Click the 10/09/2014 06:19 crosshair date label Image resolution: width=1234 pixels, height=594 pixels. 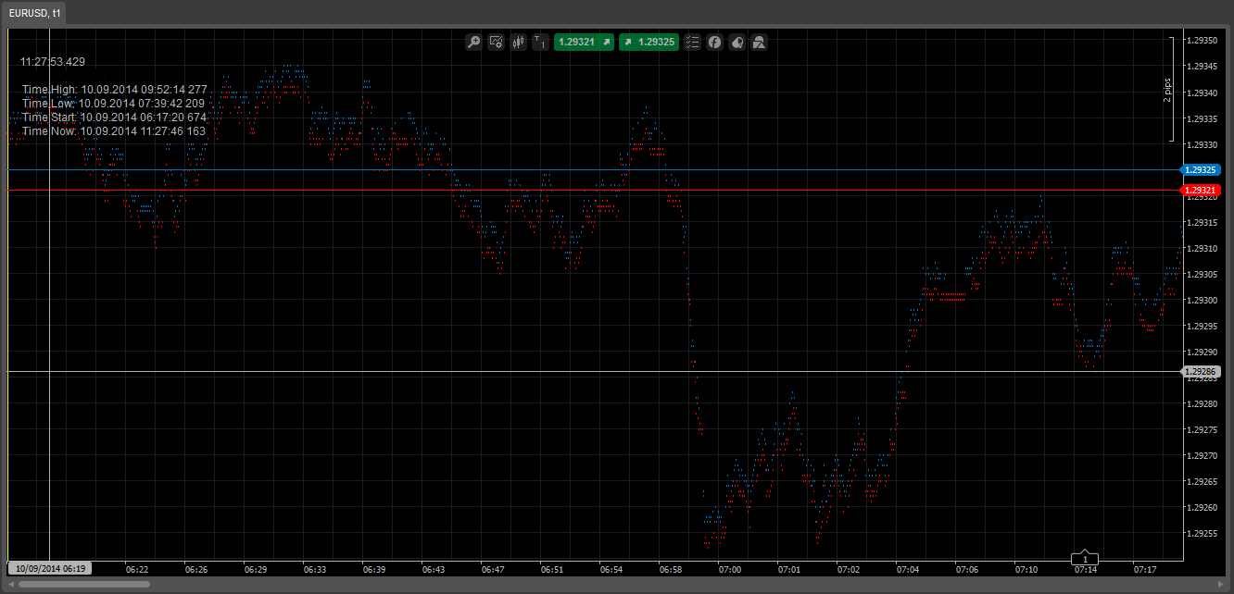click(x=51, y=568)
